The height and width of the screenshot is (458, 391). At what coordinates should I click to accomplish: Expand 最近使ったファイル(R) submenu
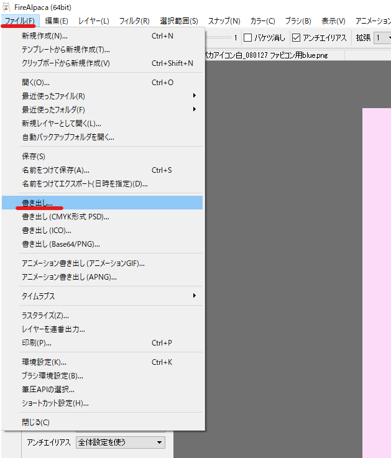pos(102,96)
